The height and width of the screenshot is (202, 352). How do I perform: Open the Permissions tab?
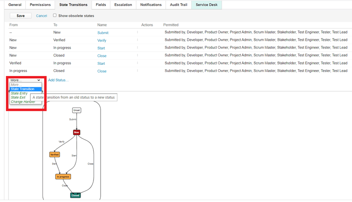click(40, 5)
